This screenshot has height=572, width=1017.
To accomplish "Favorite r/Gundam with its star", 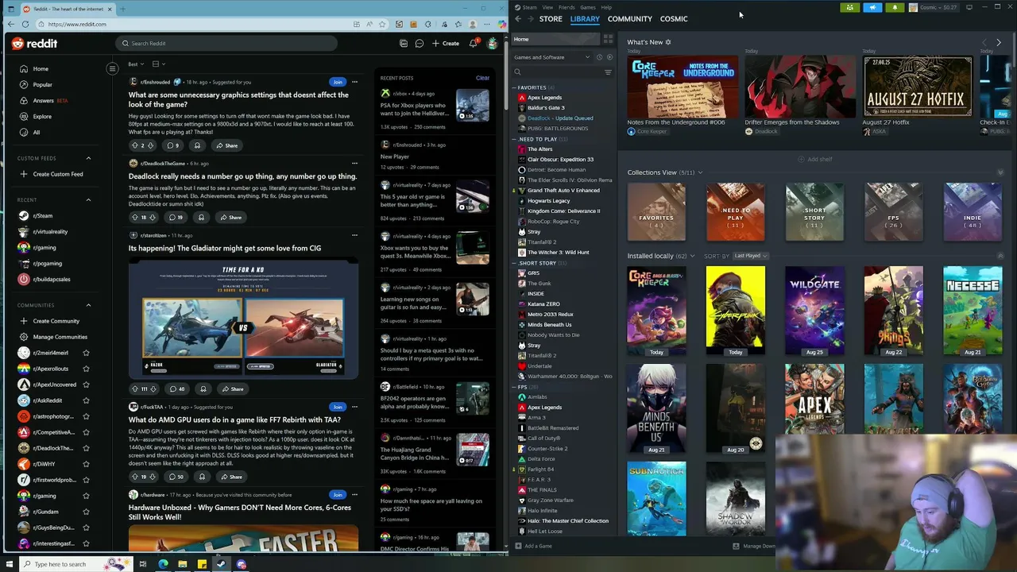I will (86, 512).
